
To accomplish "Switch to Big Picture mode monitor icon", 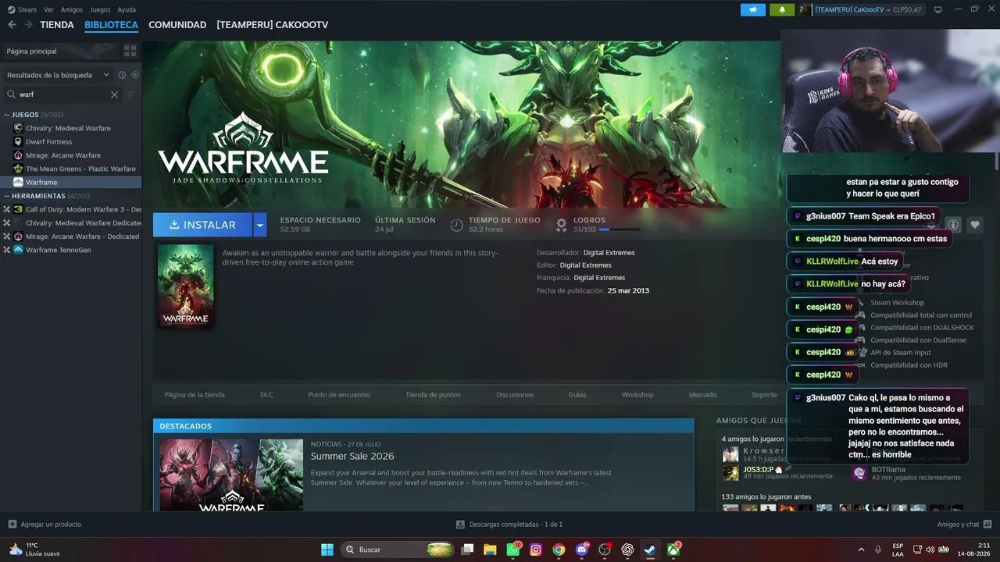I will coord(938,9).
